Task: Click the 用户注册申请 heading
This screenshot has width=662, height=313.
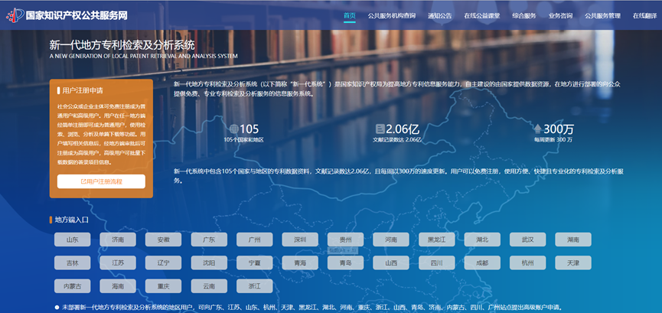Action: tap(83, 90)
